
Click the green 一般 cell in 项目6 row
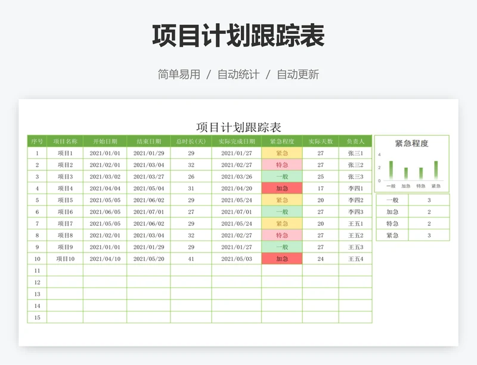pos(282,212)
